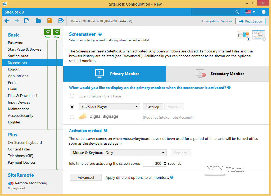The height and width of the screenshot is (196, 271).
Task: Open the Applications section
Action: pos(18,76)
